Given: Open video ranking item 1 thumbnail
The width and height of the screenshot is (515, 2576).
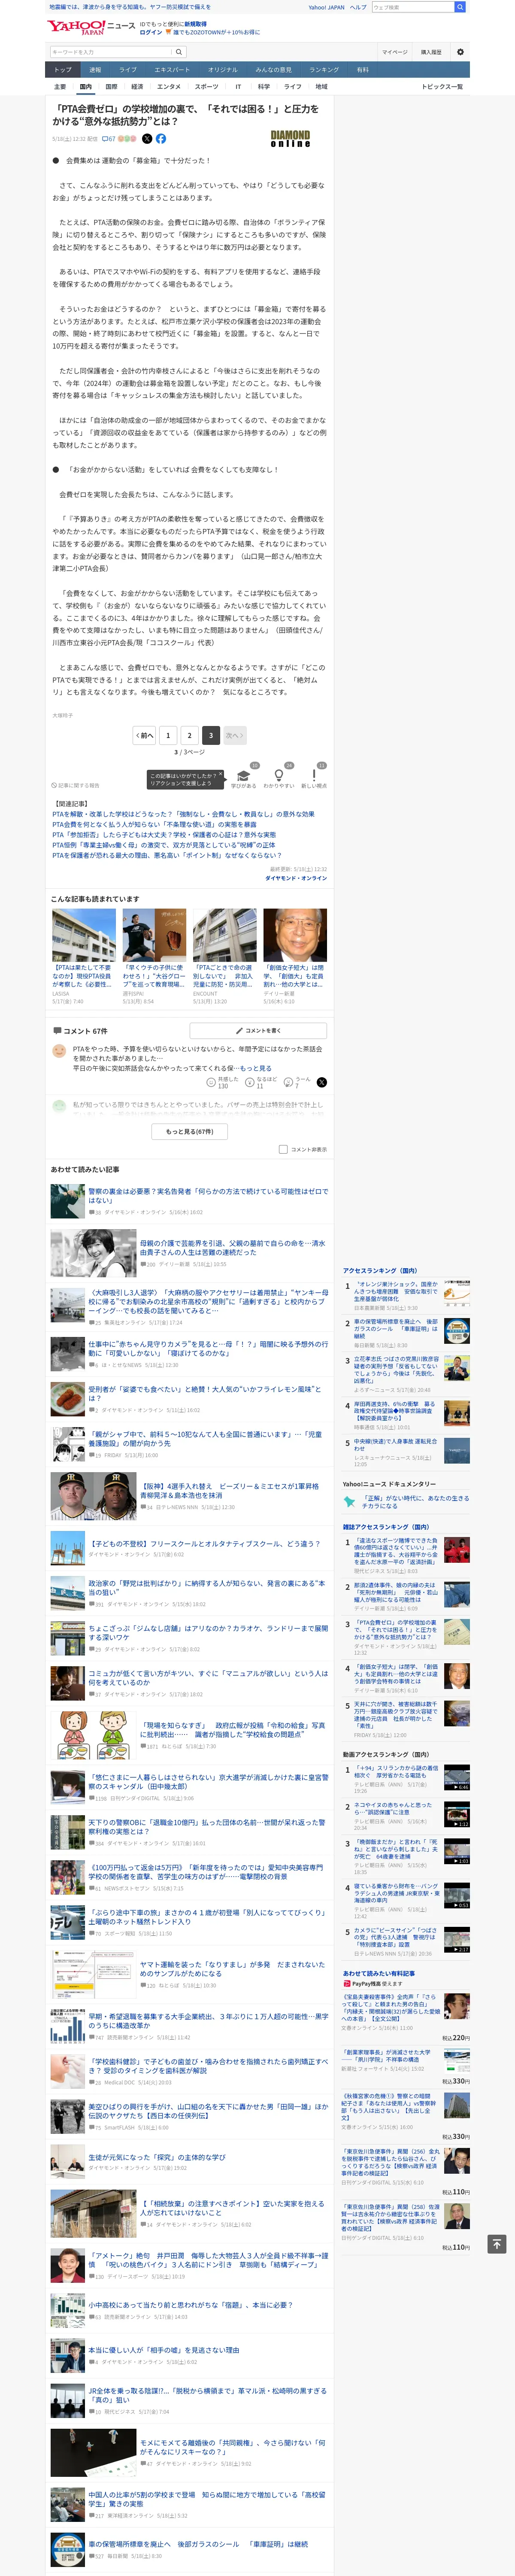Looking at the screenshot, I should [456, 1777].
